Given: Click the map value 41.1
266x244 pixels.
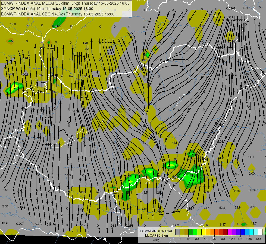Looking at the screenshot, I should tap(206, 208).
